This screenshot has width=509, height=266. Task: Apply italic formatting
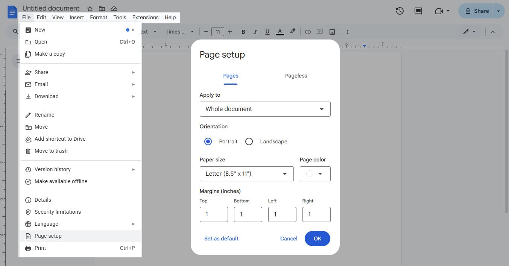coord(255,32)
